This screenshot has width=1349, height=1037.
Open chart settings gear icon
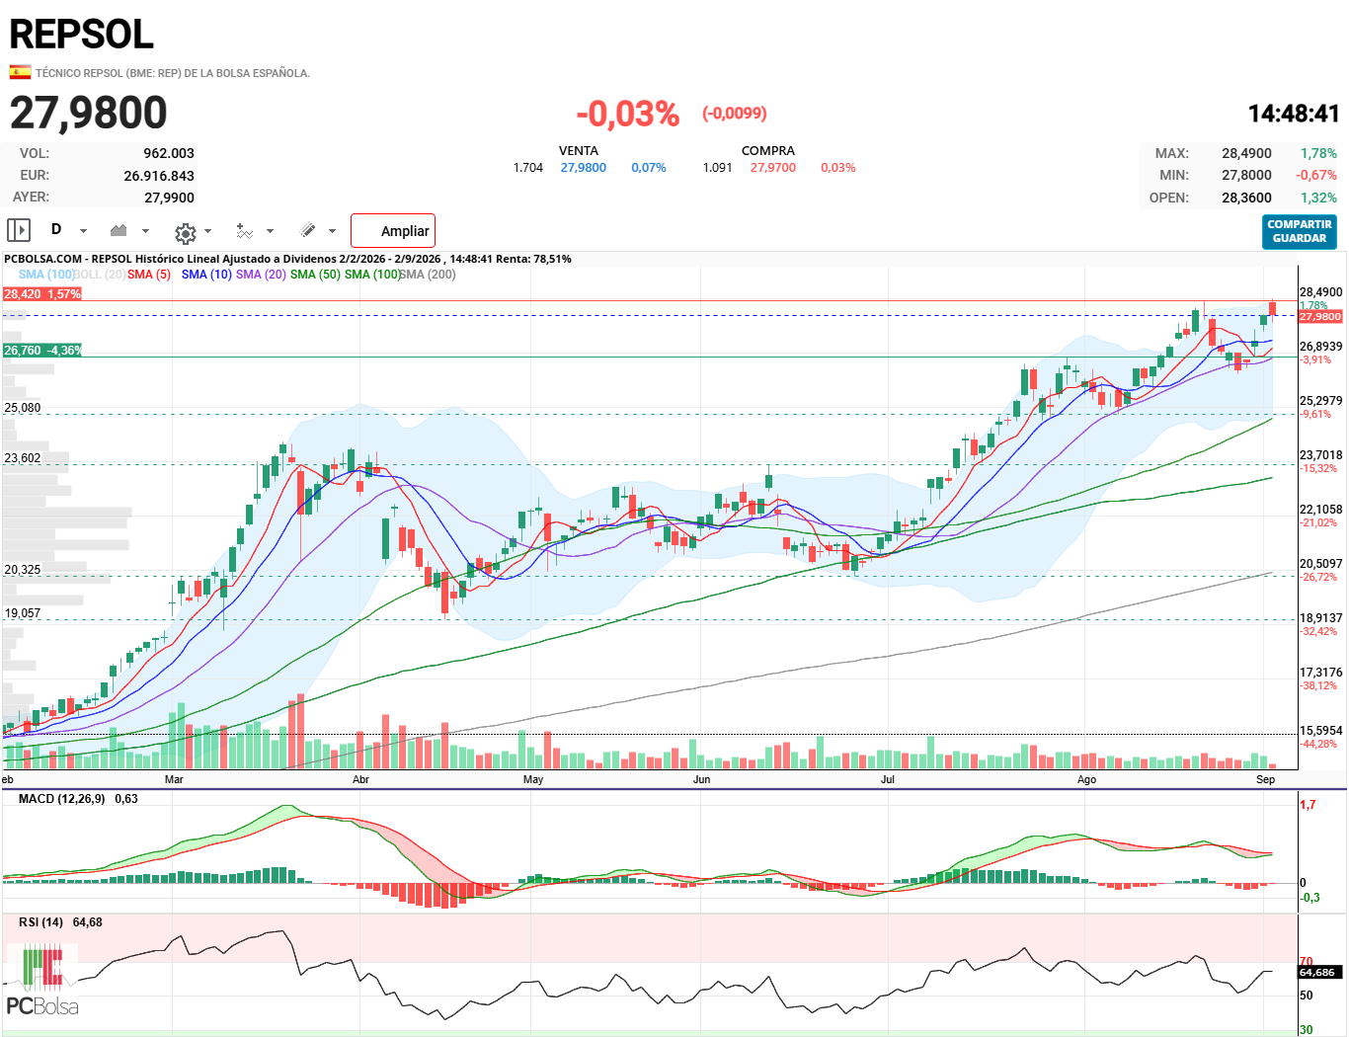tap(186, 233)
